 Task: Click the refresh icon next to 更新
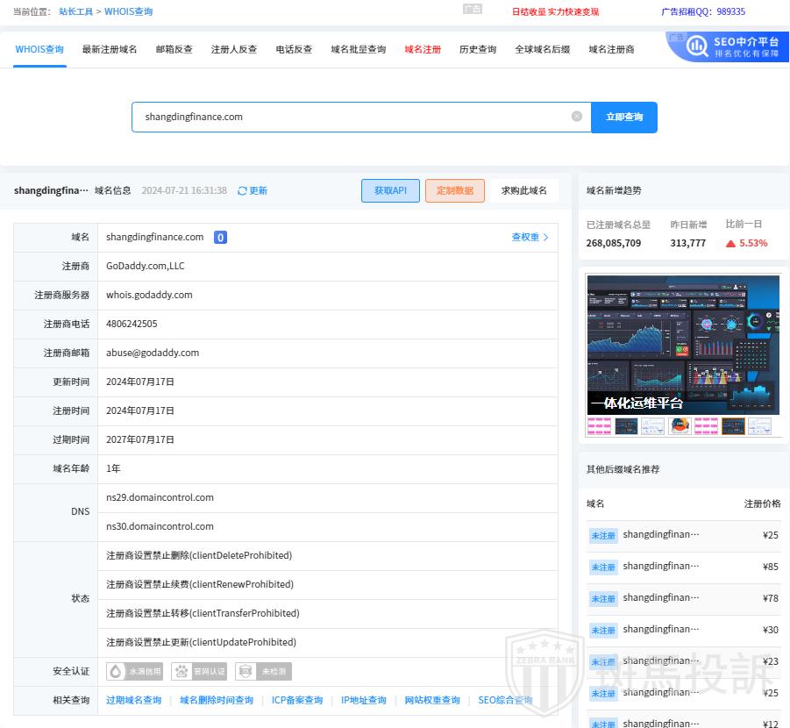click(x=242, y=191)
